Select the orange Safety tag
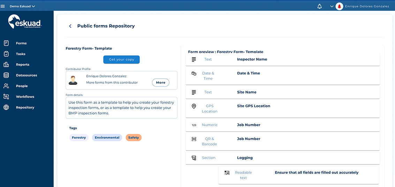 (134, 138)
